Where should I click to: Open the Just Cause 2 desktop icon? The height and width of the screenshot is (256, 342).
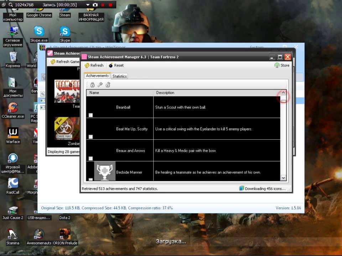[x=13, y=213]
